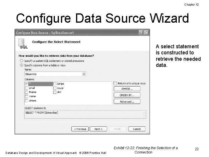Check the equip column checkbox
This screenshot has width=209, height=157.
tap(55, 88)
